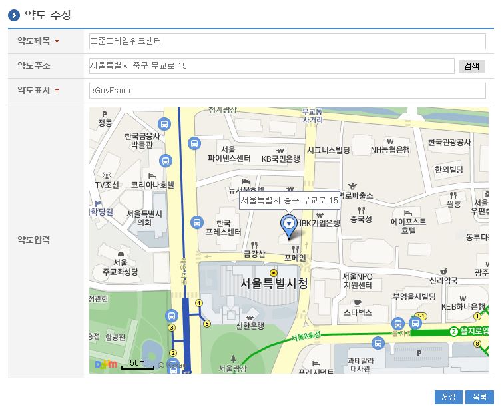Screen dimensions: 504x411
Task: Click the bus stop icon beside 한국프레스센터
Action: [196, 222]
